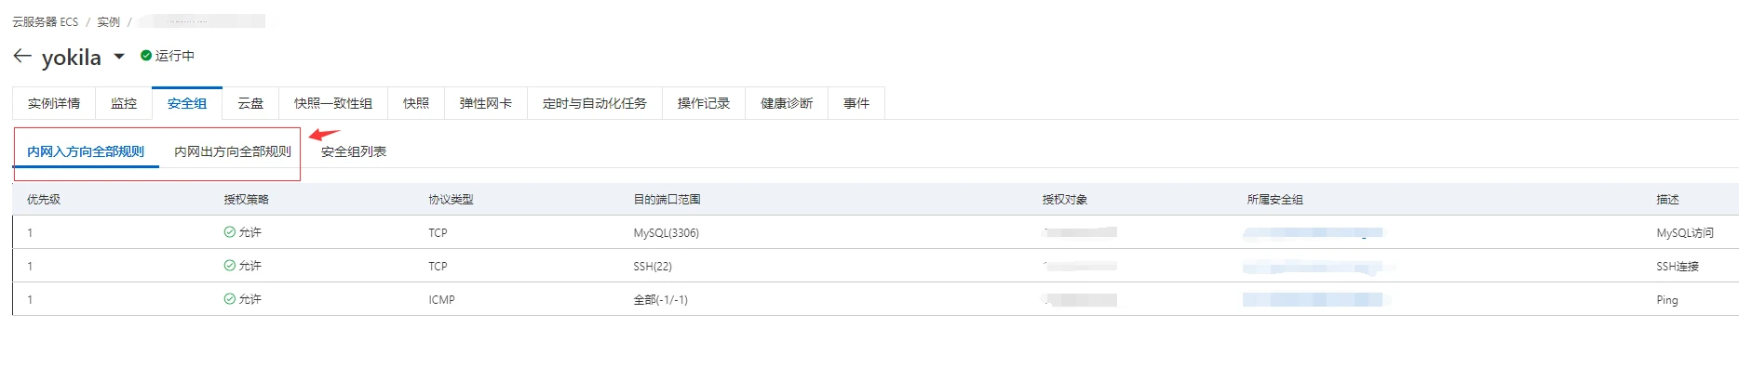Switch to the 监控 tab
This screenshot has height=380, width=1739.
pos(124,103)
